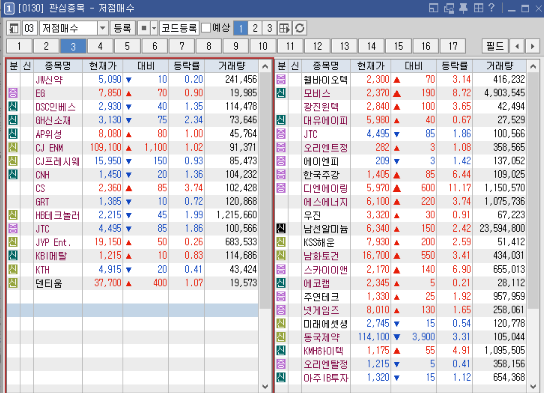Click the 신 badge next to 모비스
The height and width of the screenshot is (393, 544).
pos(281,93)
